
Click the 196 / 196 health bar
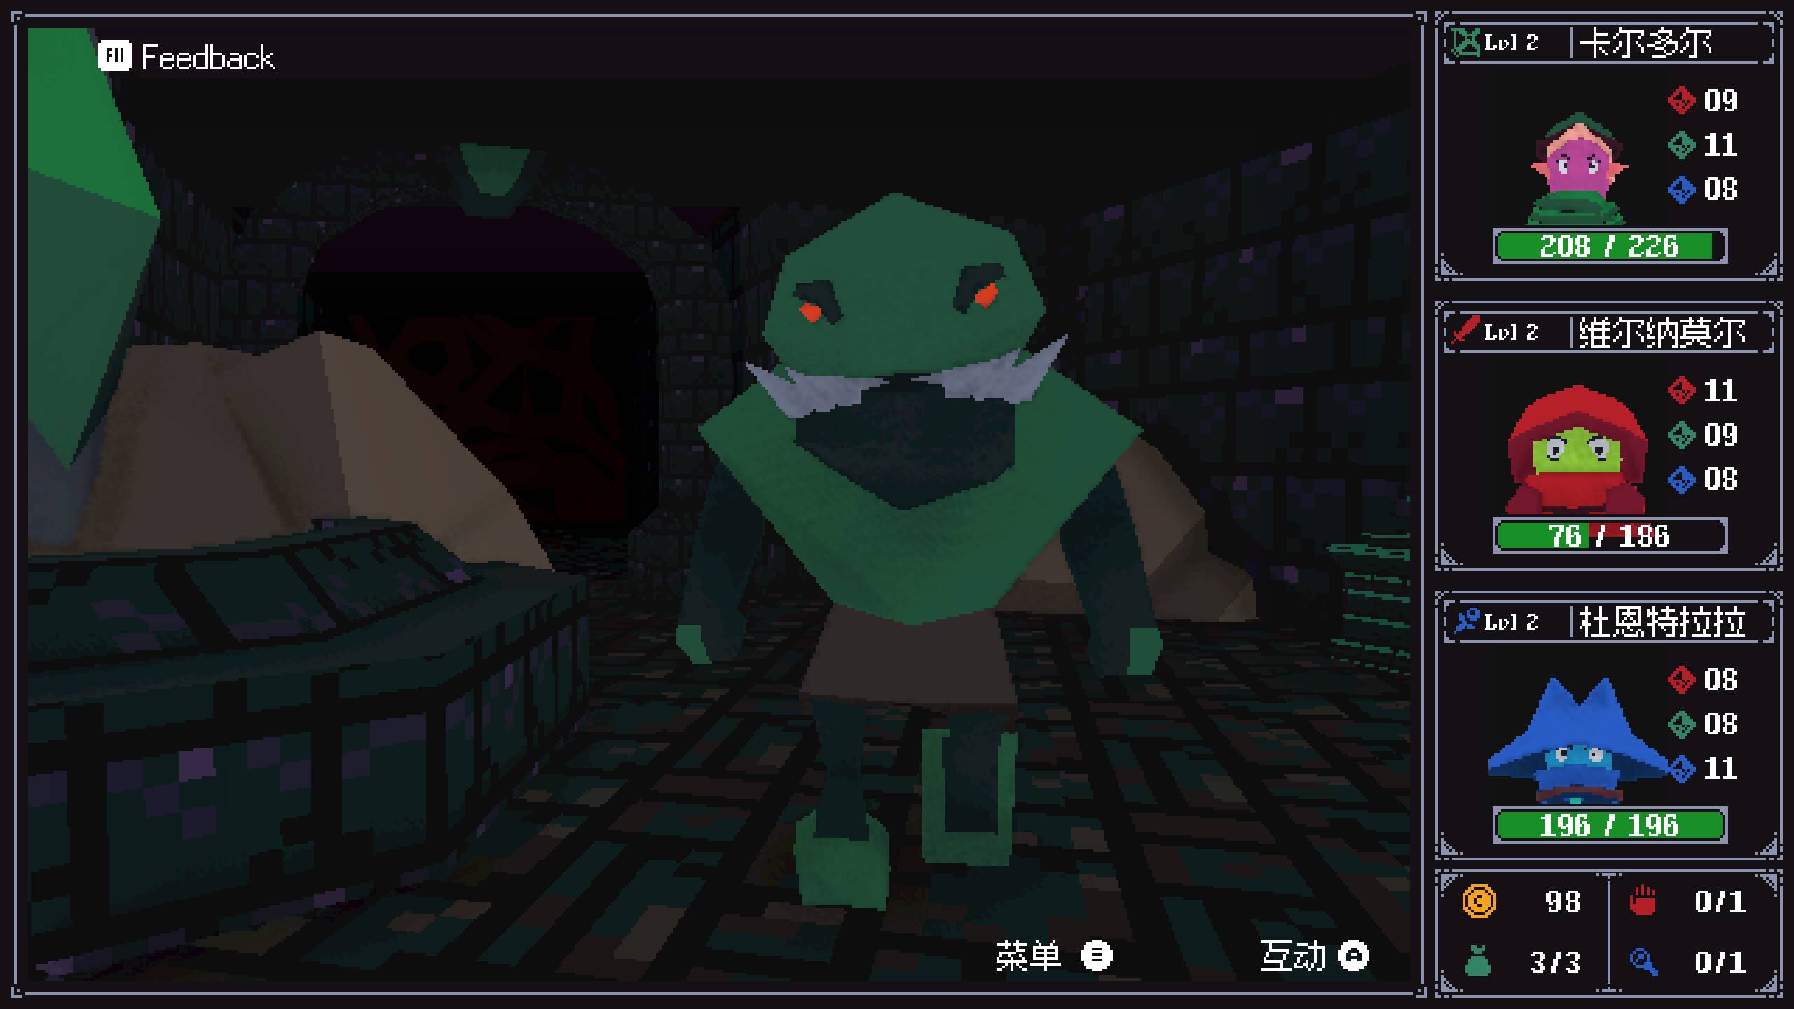[1610, 825]
